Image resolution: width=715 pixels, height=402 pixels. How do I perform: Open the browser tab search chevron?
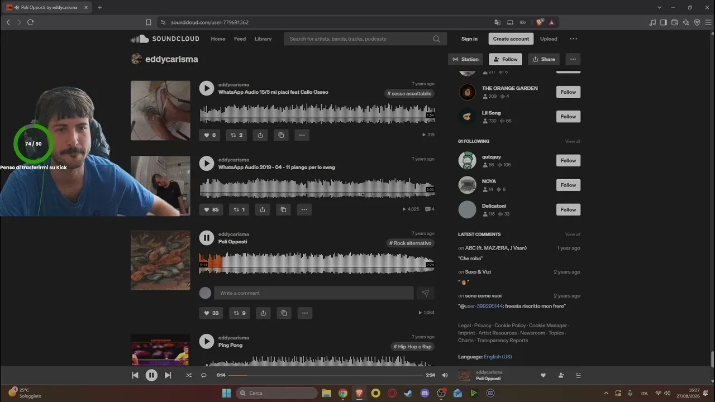(660, 7)
